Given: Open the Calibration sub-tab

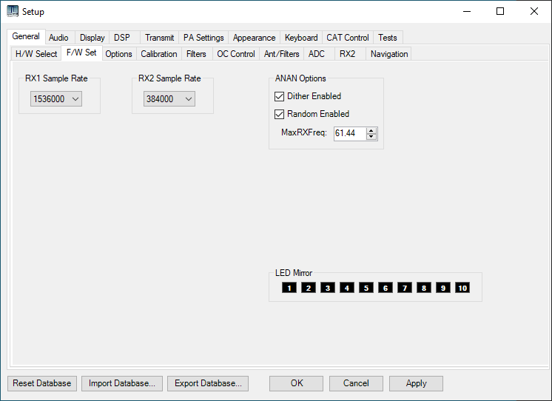Looking at the screenshot, I should click(159, 54).
